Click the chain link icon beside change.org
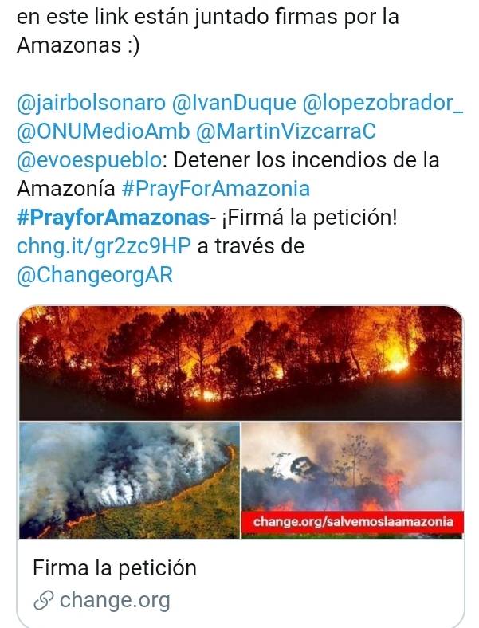 coord(43,601)
